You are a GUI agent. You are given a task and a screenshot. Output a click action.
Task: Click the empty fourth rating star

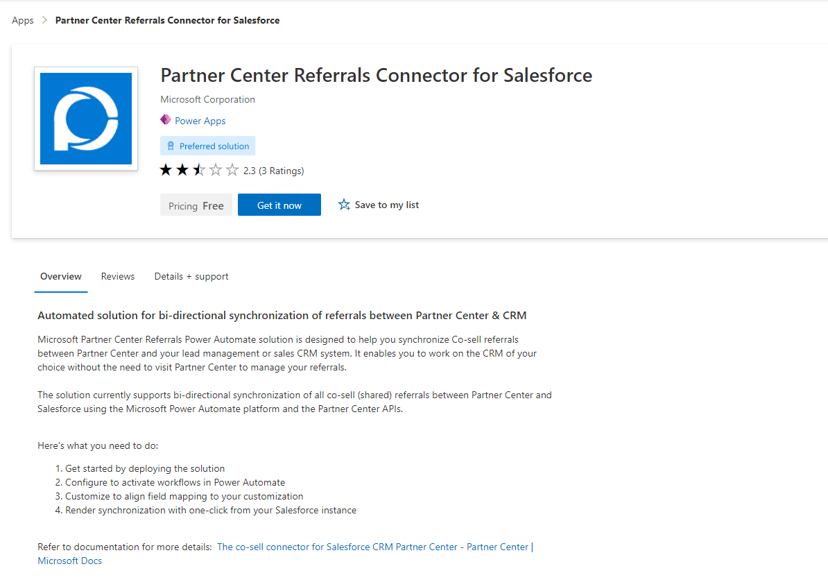click(x=216, y=170)
